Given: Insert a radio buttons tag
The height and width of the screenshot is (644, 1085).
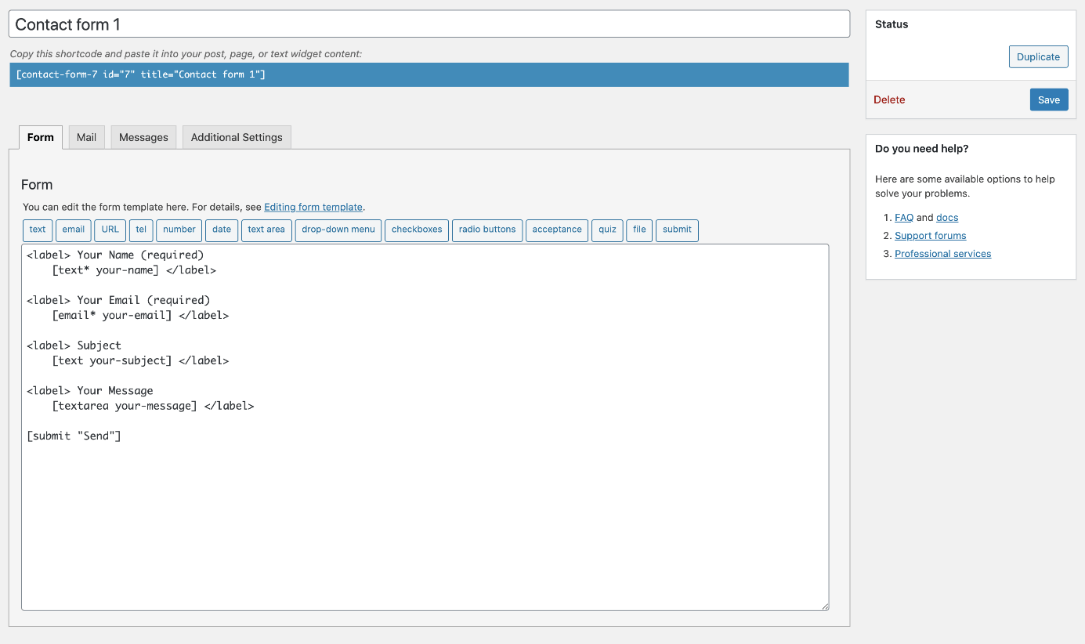Looking at the screenshot, I should [487, 230].
